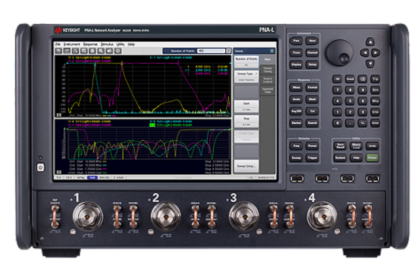Open the File menu

(x=57, y=44)
